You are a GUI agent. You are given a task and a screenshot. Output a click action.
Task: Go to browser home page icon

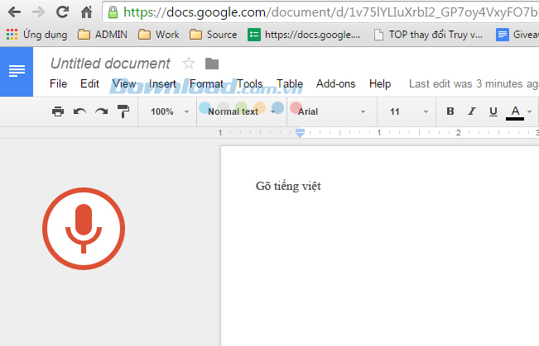tap(86, 12)
